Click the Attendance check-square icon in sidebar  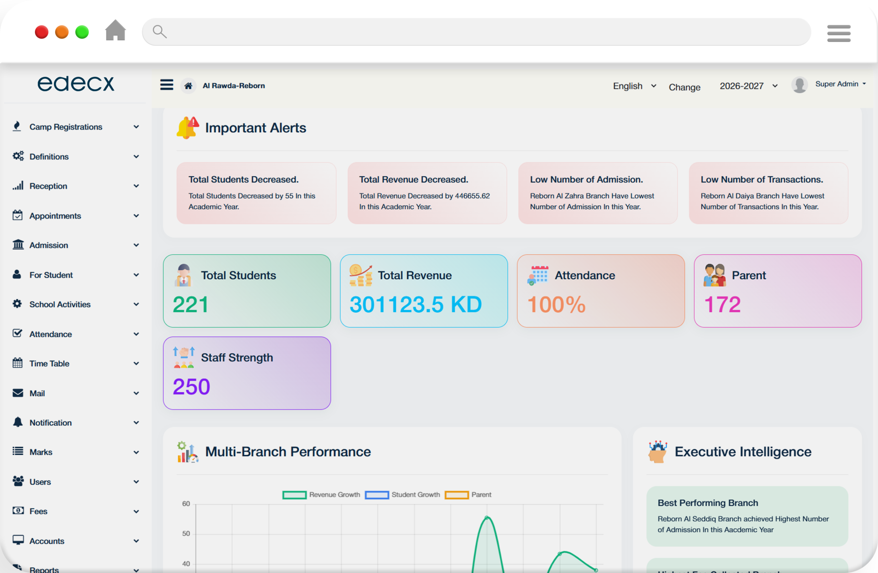coord(17,333)
